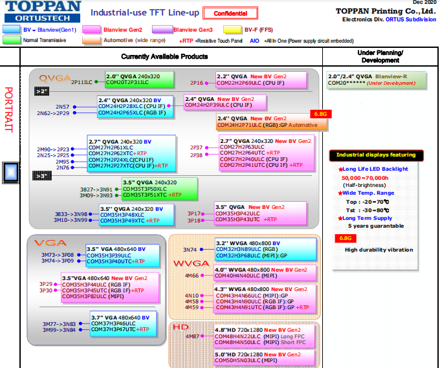Click the TOPPAN Printing Co., Ltd. text
The height and width of the screenshot is (368, 440).
pos(386,11)
